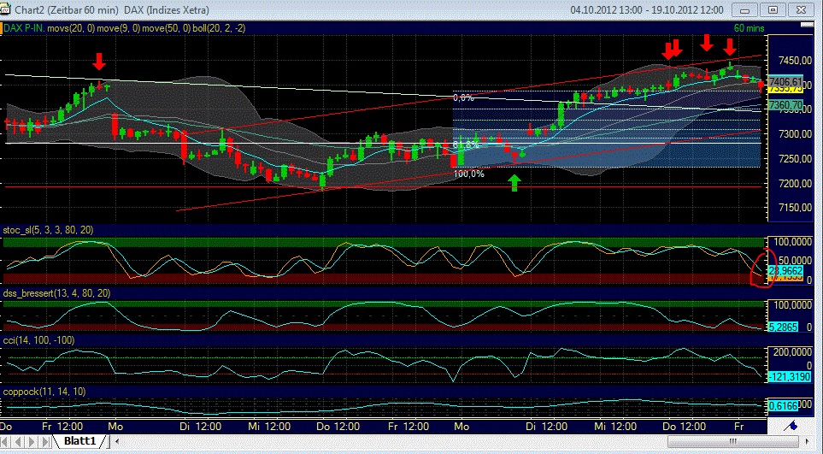Click the Chart2 window icon in title bar
The height and width of the screenshot is (454, 823).
pyautogui.click(x=6, y=10)
